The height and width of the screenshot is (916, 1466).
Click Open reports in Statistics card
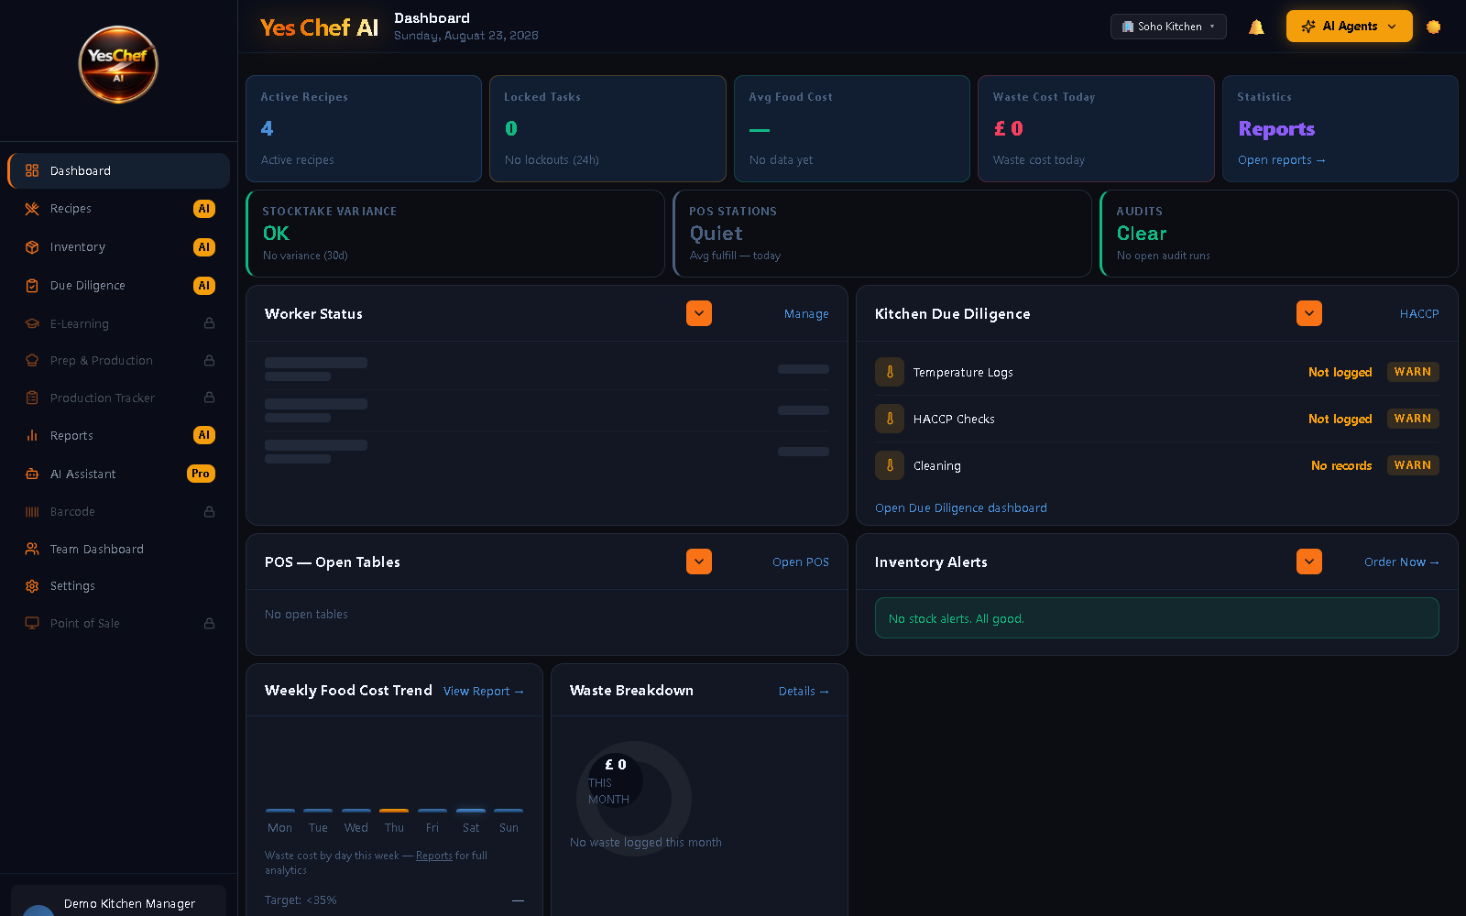1281,160
